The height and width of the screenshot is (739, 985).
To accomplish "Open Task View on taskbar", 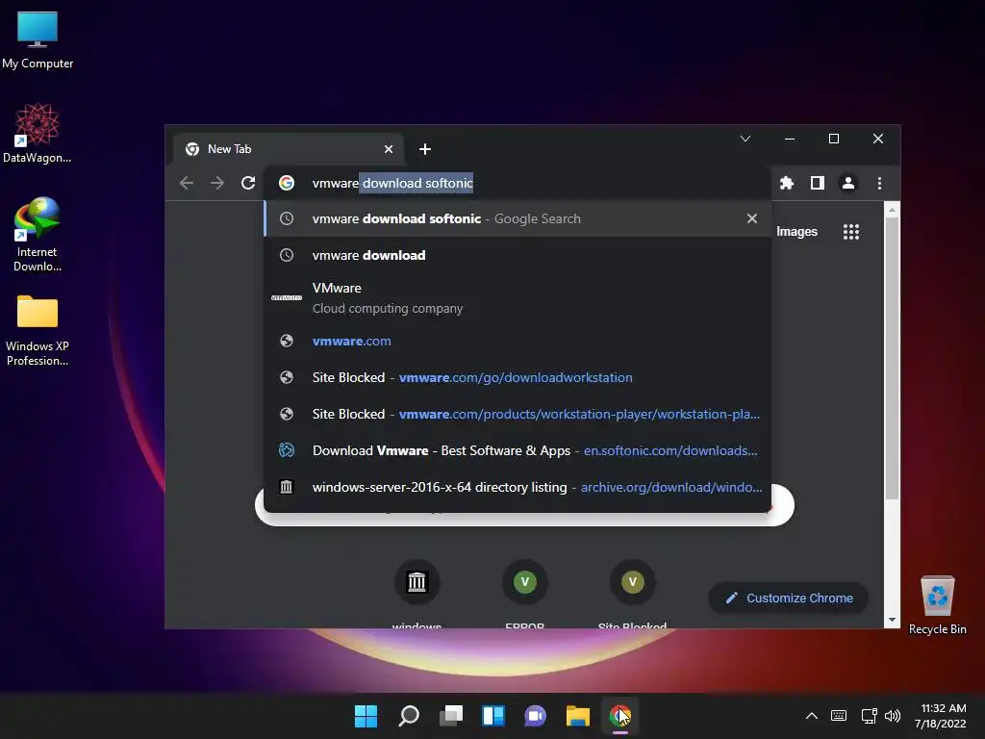I will [451, 716].
